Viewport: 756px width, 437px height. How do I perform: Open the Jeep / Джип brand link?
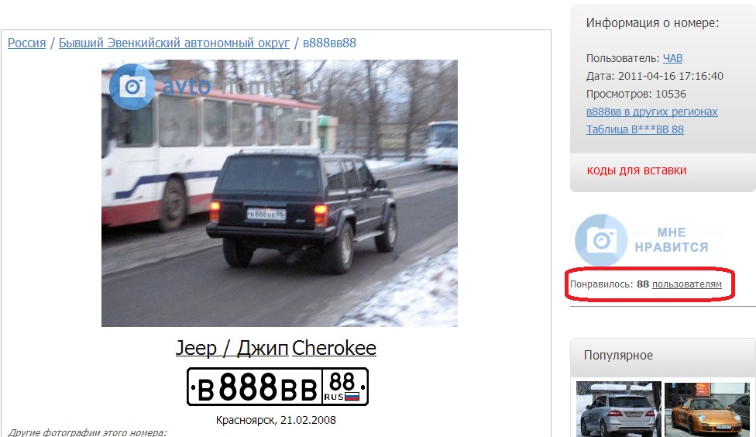(x=232, y=348)
